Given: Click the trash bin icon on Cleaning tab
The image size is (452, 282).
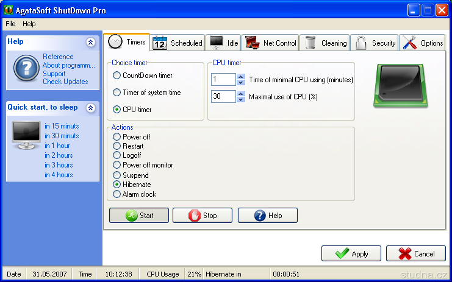Looking at the screenshot, I should [310, 43].
